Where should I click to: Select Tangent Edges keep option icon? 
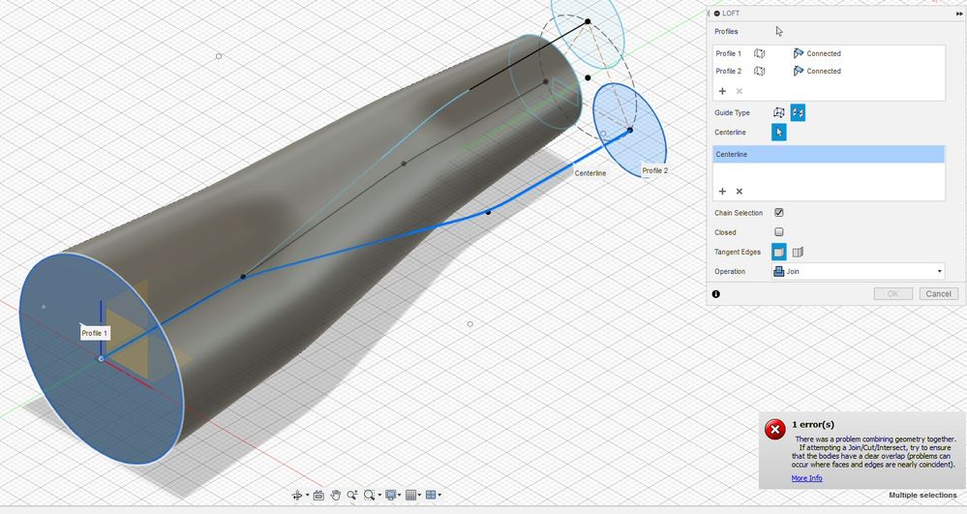tap(798, 252)
